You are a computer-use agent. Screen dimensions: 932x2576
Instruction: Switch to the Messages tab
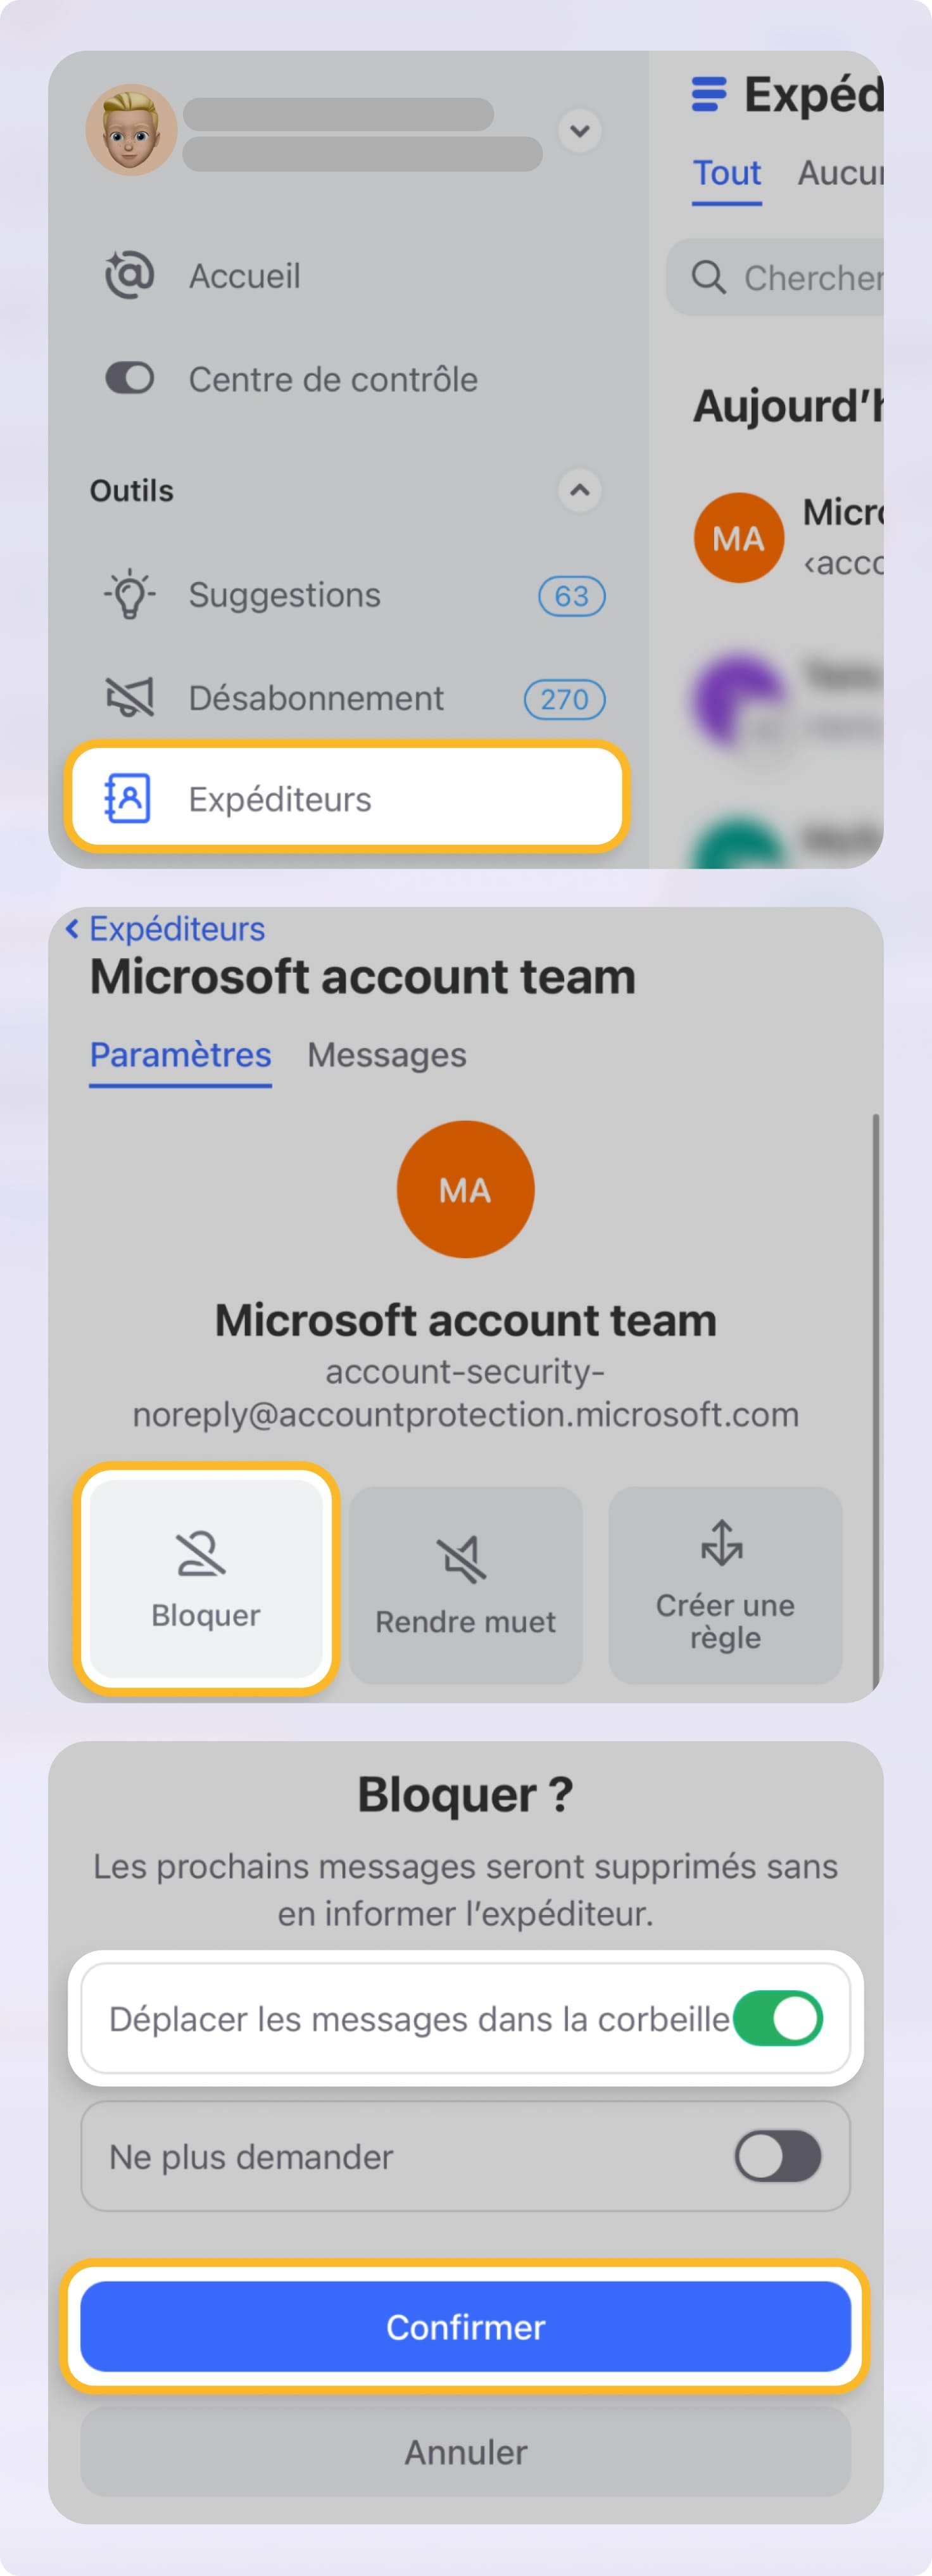[386, 1055]
